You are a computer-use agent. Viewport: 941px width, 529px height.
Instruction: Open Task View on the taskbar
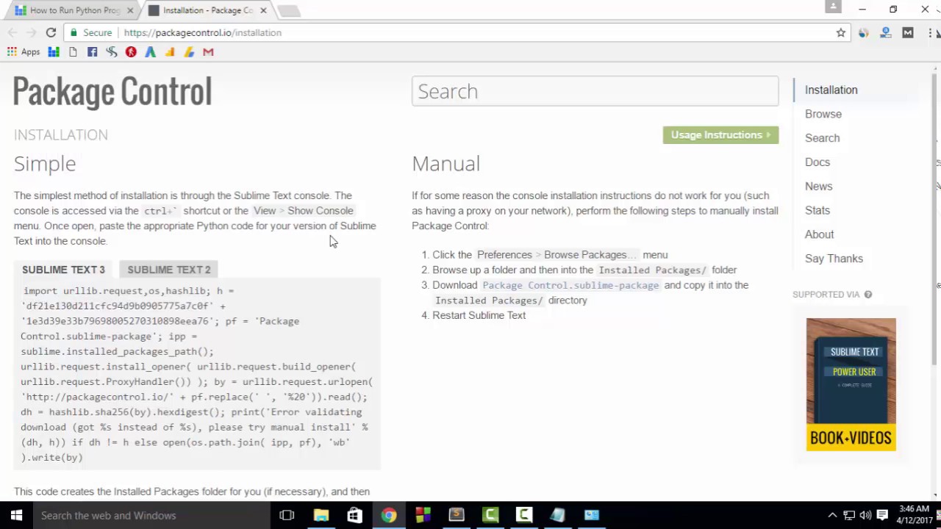coord(287,515)
